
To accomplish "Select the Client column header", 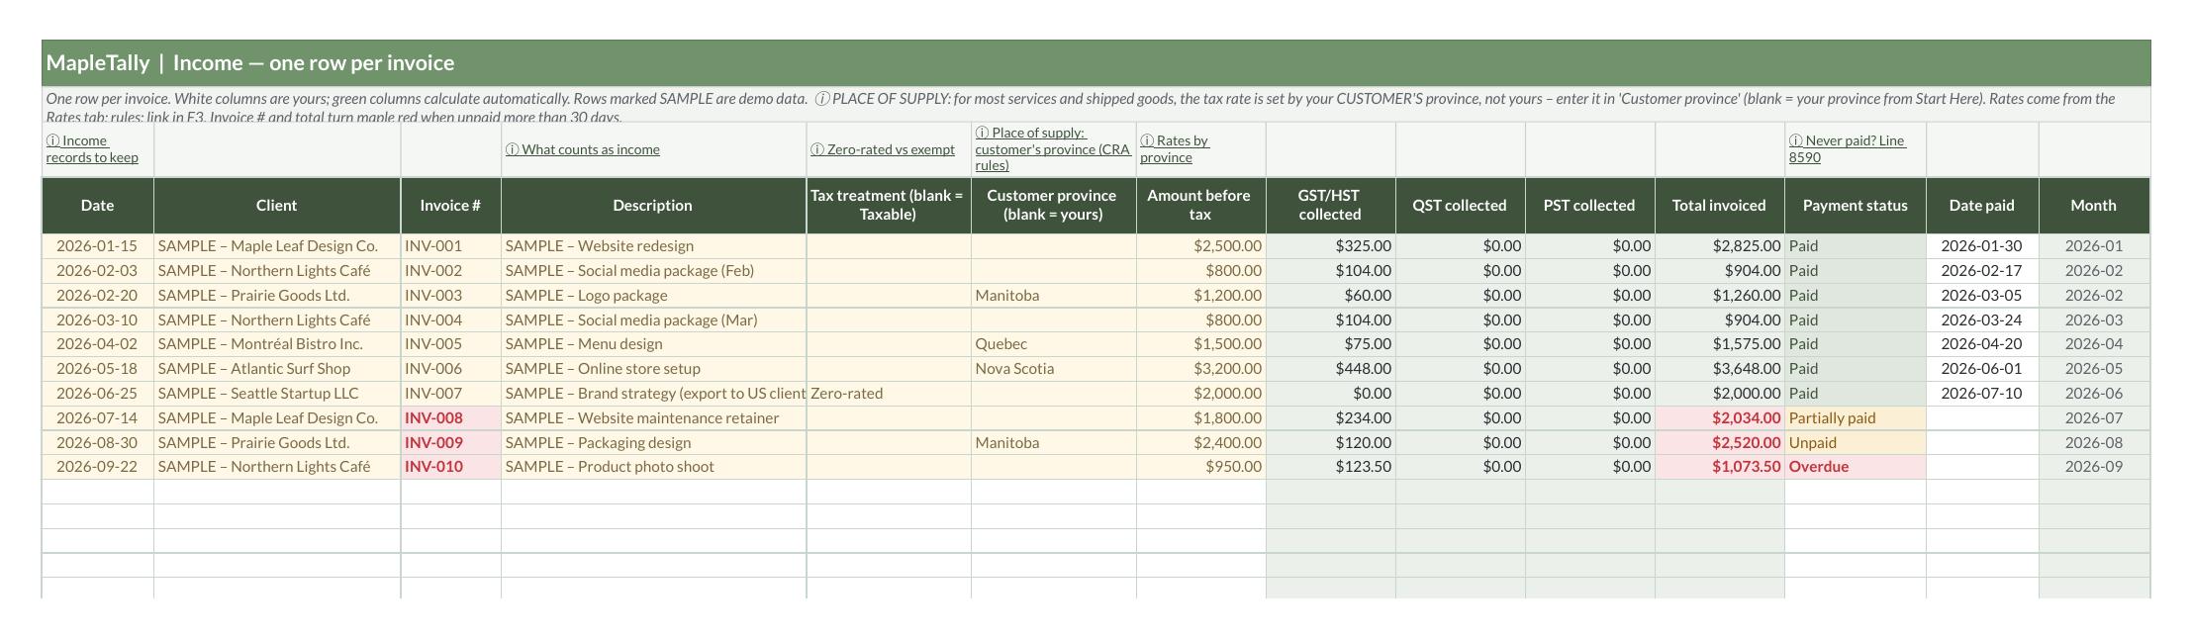I will tap(277, 206).
